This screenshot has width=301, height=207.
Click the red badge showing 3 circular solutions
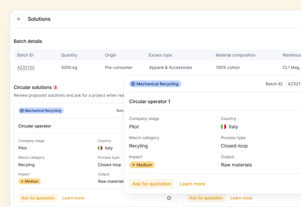(x=55, y=87)
